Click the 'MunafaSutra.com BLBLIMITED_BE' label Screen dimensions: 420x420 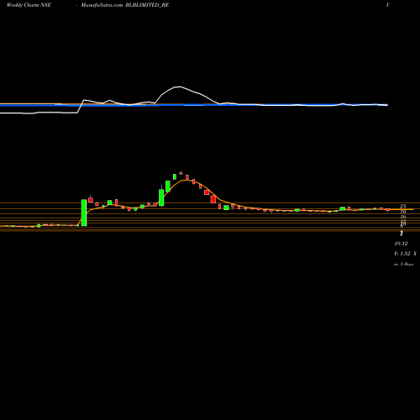[x=125, y=5]
